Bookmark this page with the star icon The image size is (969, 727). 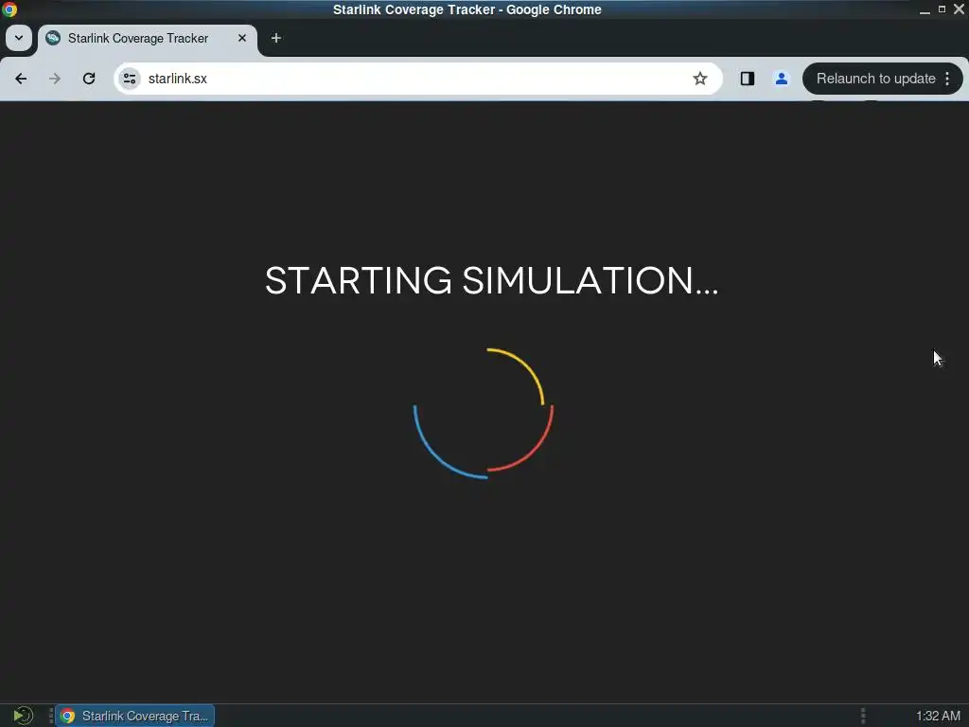click(x=699, y=79)
